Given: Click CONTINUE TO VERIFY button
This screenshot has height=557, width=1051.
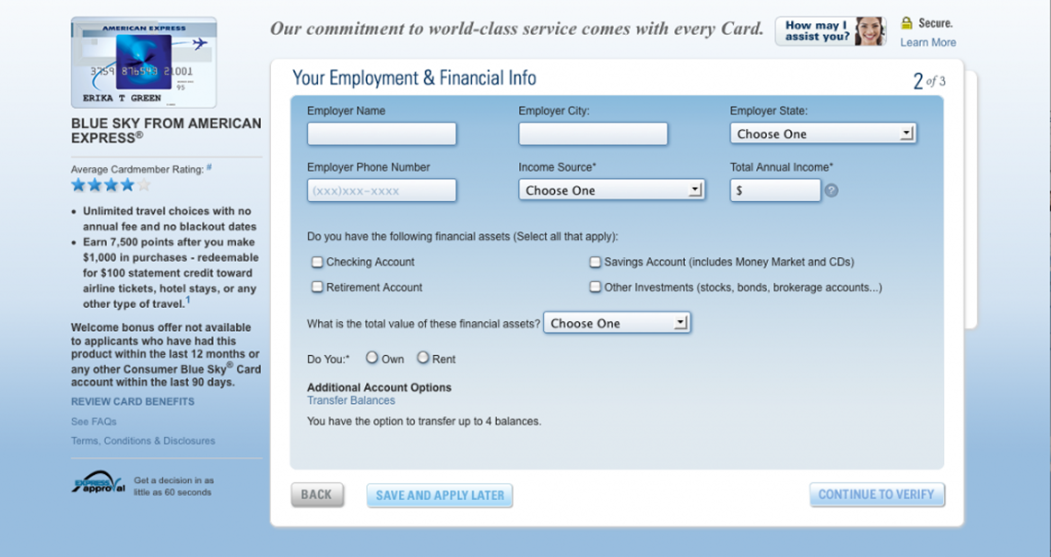Looking at the screenshot, I should [x=877, y=494].
